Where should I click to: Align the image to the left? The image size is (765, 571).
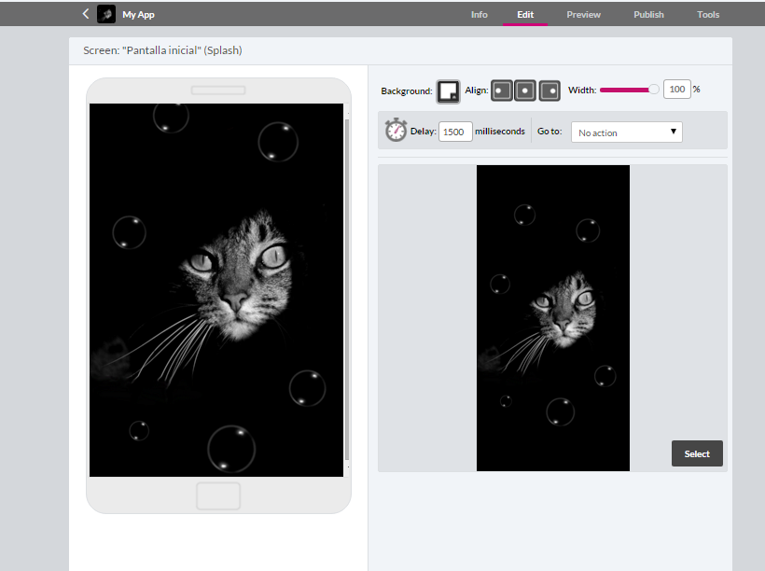pos(502,91)
